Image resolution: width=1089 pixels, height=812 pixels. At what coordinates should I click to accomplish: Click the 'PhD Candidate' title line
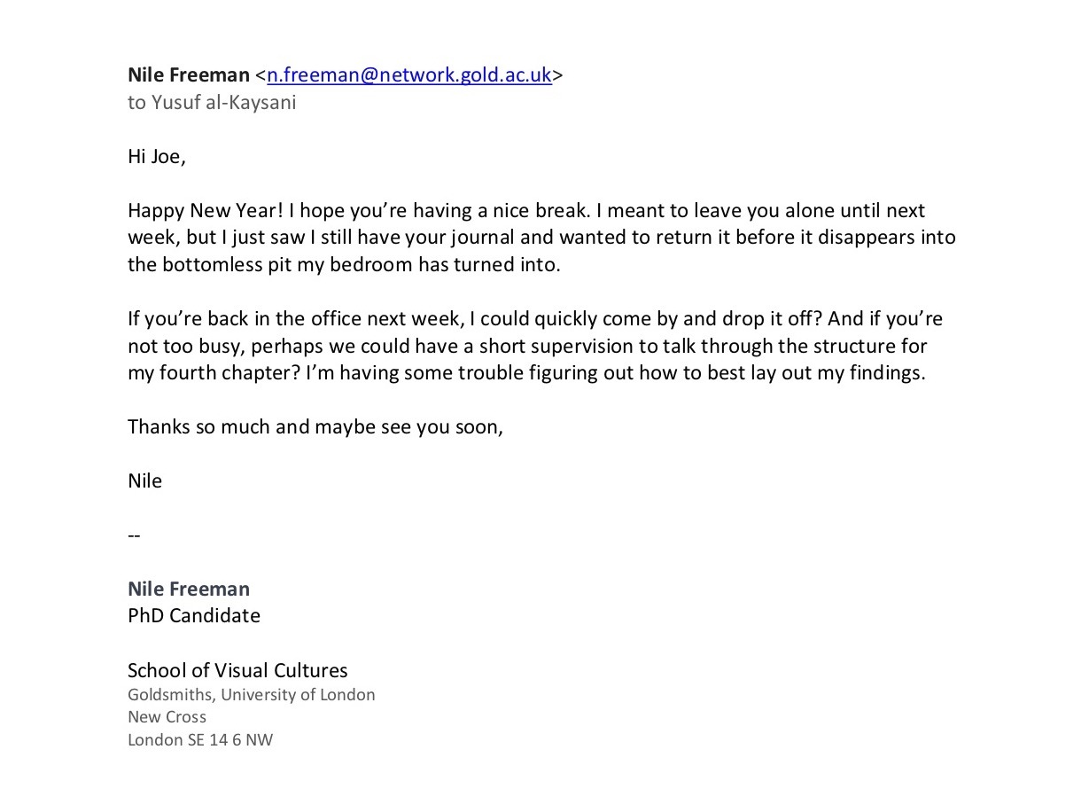coord(193,615)
